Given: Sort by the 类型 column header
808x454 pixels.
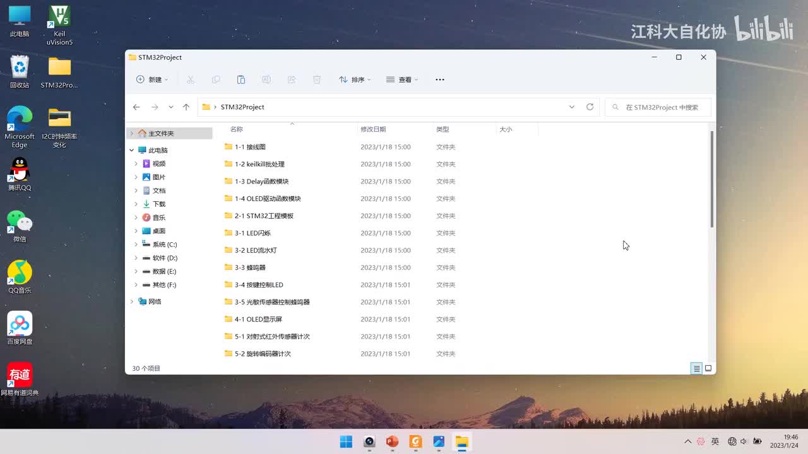Looking at the screenshot, I should pos(443,129).
